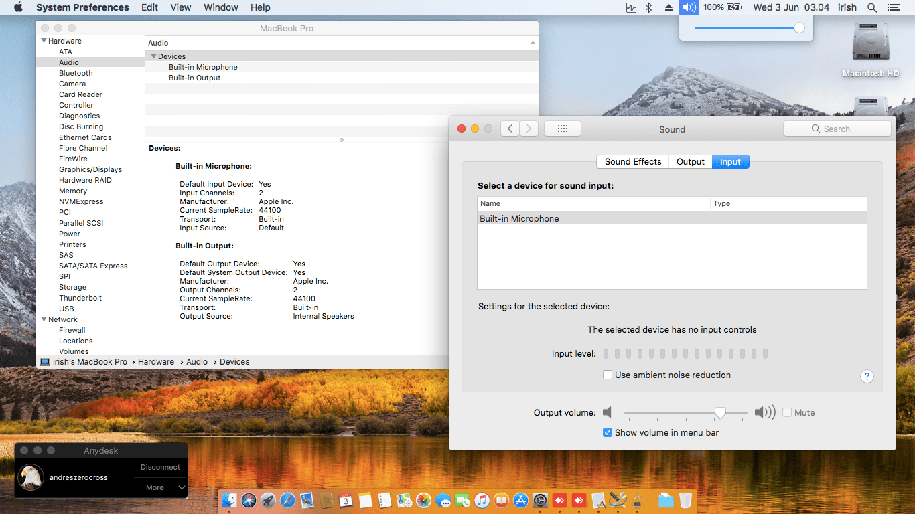Select USB in the Hardware sidebar
This screenshot has width=915, height=514.
pyautogui.click(x=66, y=309)
